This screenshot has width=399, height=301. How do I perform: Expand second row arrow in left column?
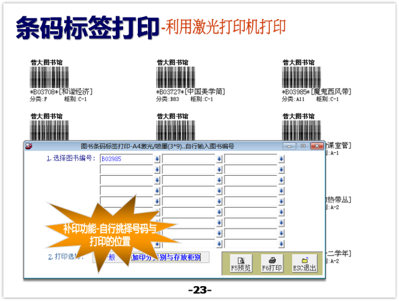pos(157,170)
